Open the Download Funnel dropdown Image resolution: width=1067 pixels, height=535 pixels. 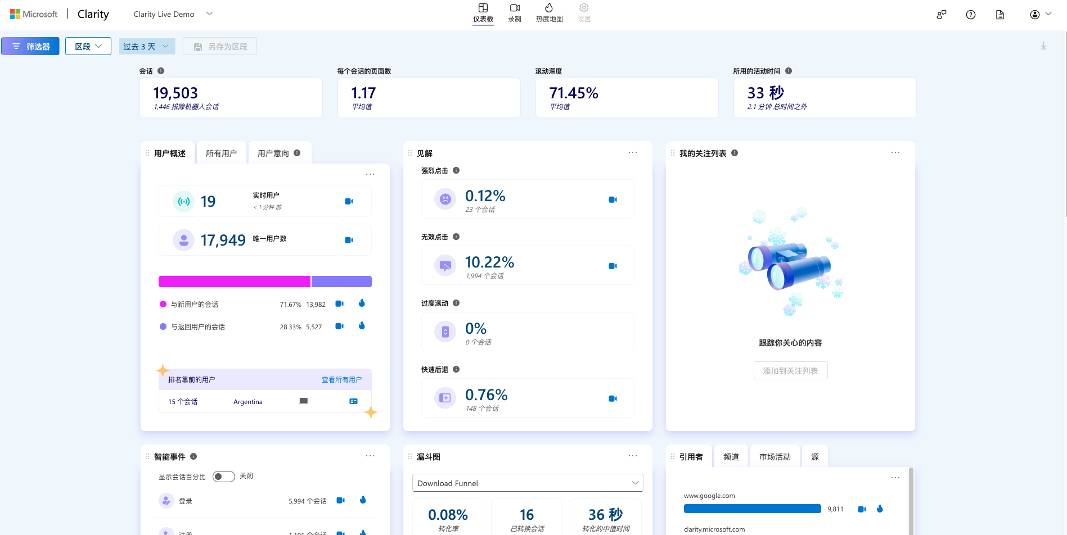(528, 483)
